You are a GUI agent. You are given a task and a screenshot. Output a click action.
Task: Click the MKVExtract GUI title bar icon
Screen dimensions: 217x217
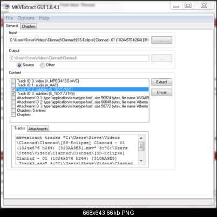point(6,7)
